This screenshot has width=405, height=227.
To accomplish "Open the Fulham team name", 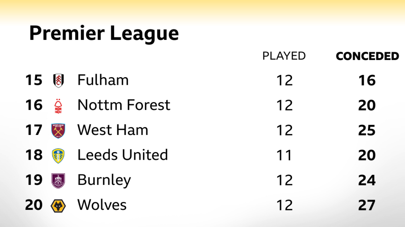I will click(103, 80).
